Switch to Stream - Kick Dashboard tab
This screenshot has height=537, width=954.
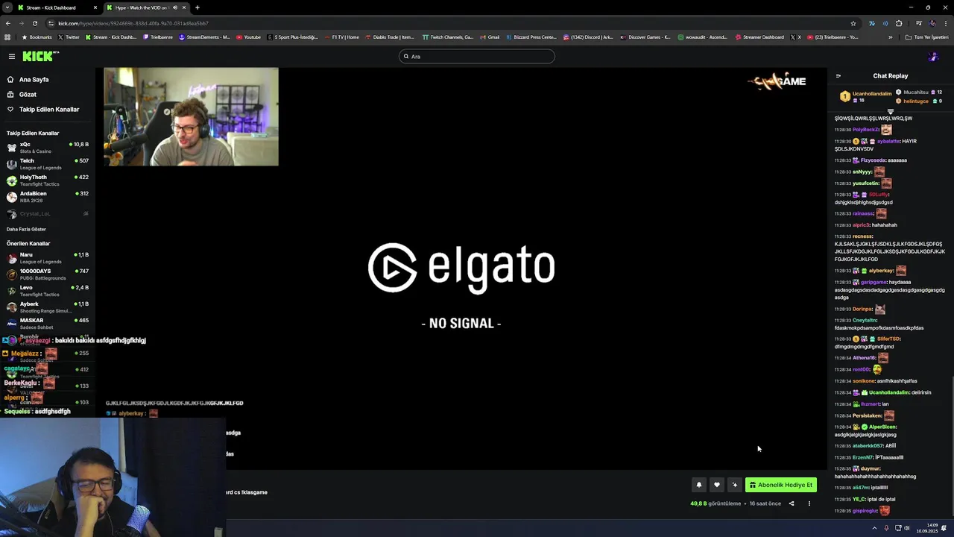[x=58, y=7]
